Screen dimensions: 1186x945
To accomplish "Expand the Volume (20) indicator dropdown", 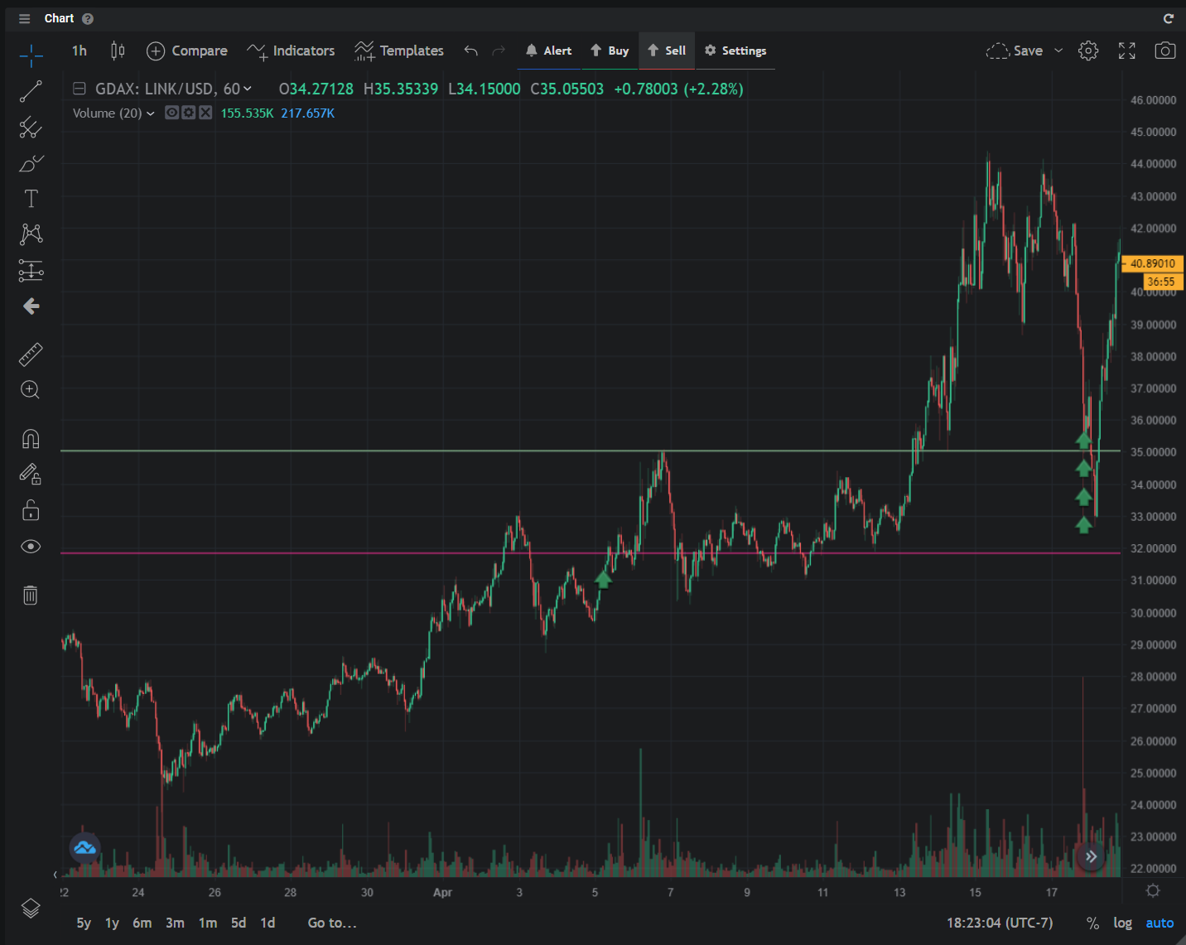I will point(151,113).
